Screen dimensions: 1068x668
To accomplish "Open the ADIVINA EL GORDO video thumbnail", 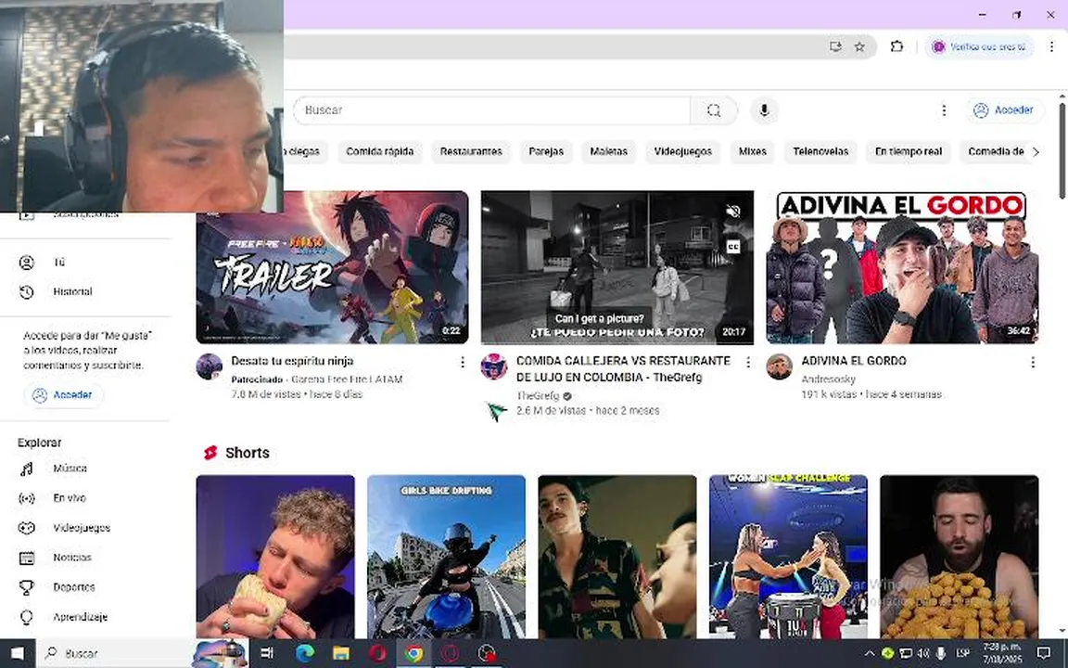I will tap(902, 267).
